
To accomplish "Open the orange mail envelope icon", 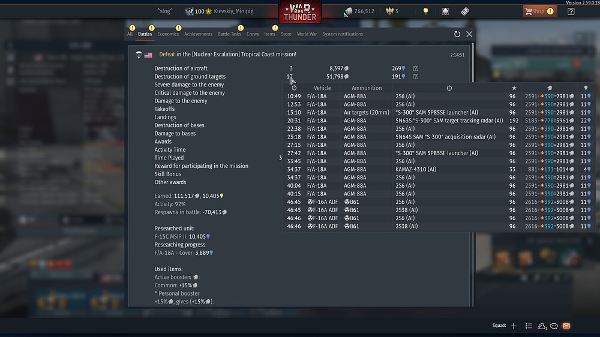I will tap(566, 326).
